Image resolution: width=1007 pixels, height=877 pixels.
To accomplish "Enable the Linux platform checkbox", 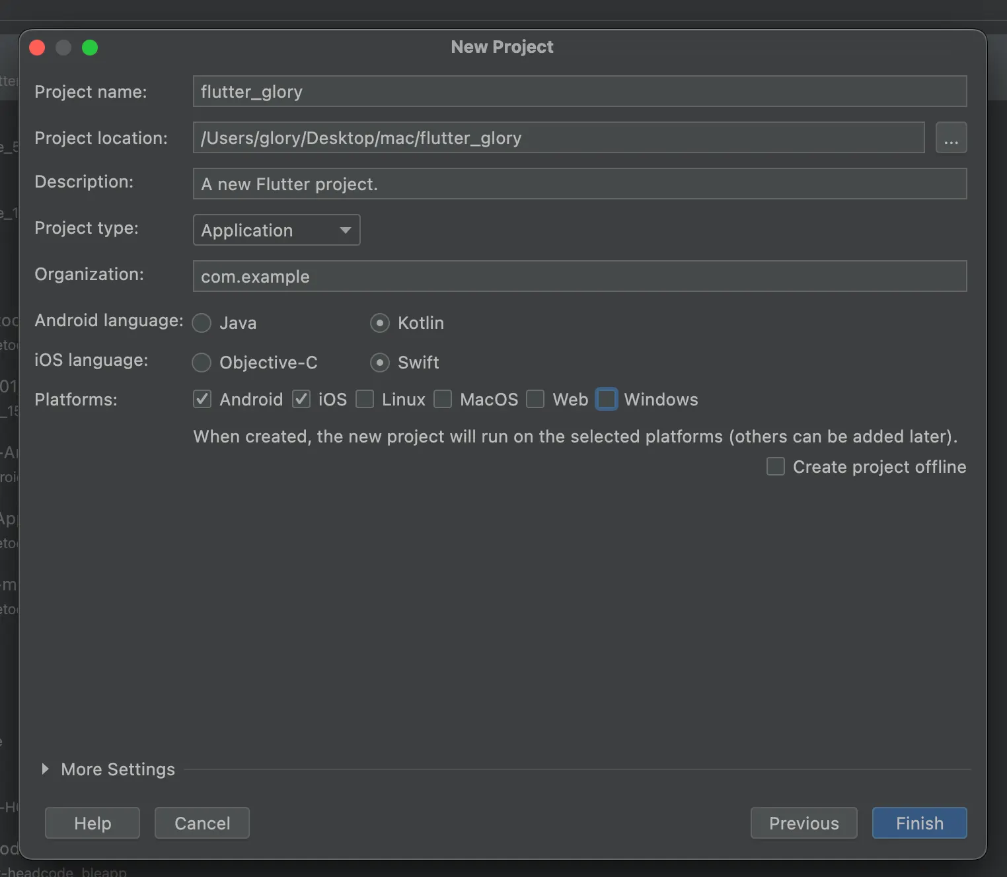I will pyautogui.click(x=365, y=400).
